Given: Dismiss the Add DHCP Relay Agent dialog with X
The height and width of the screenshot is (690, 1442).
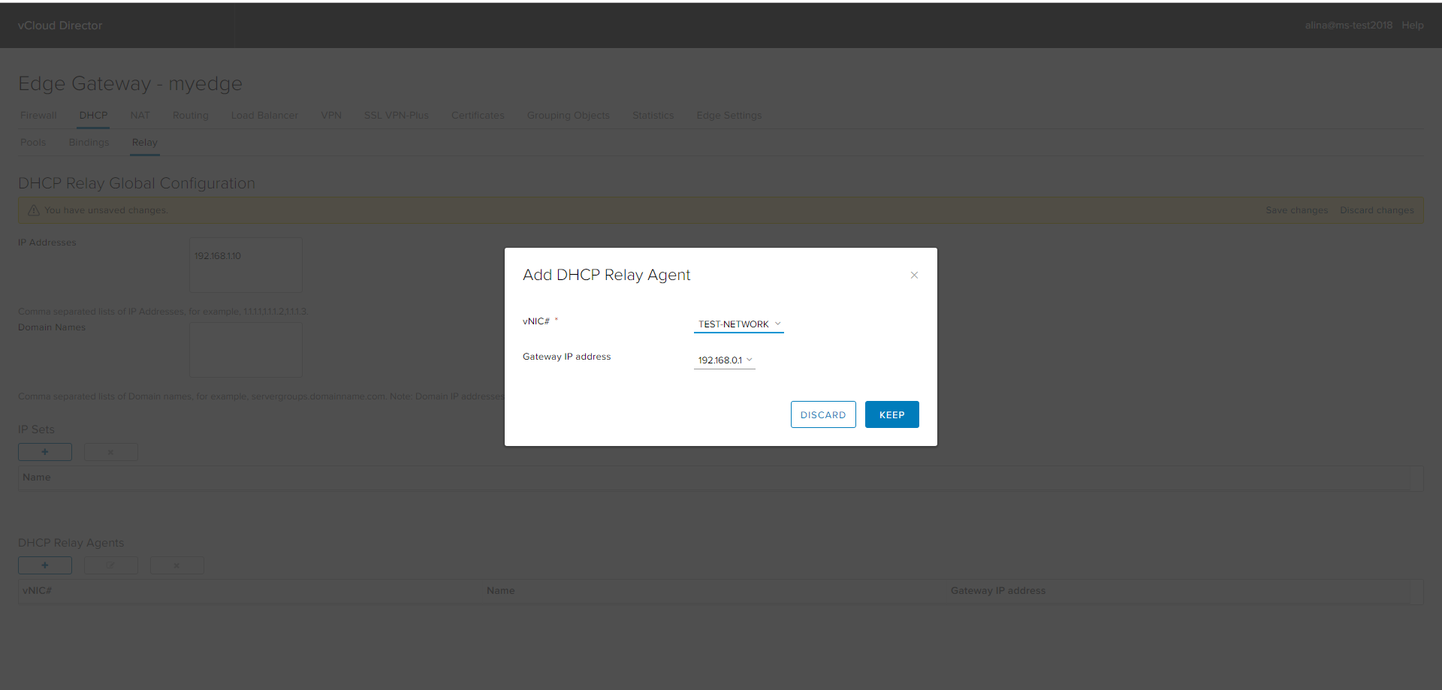Looking at the screenshot, I should (x=914, y=275).
